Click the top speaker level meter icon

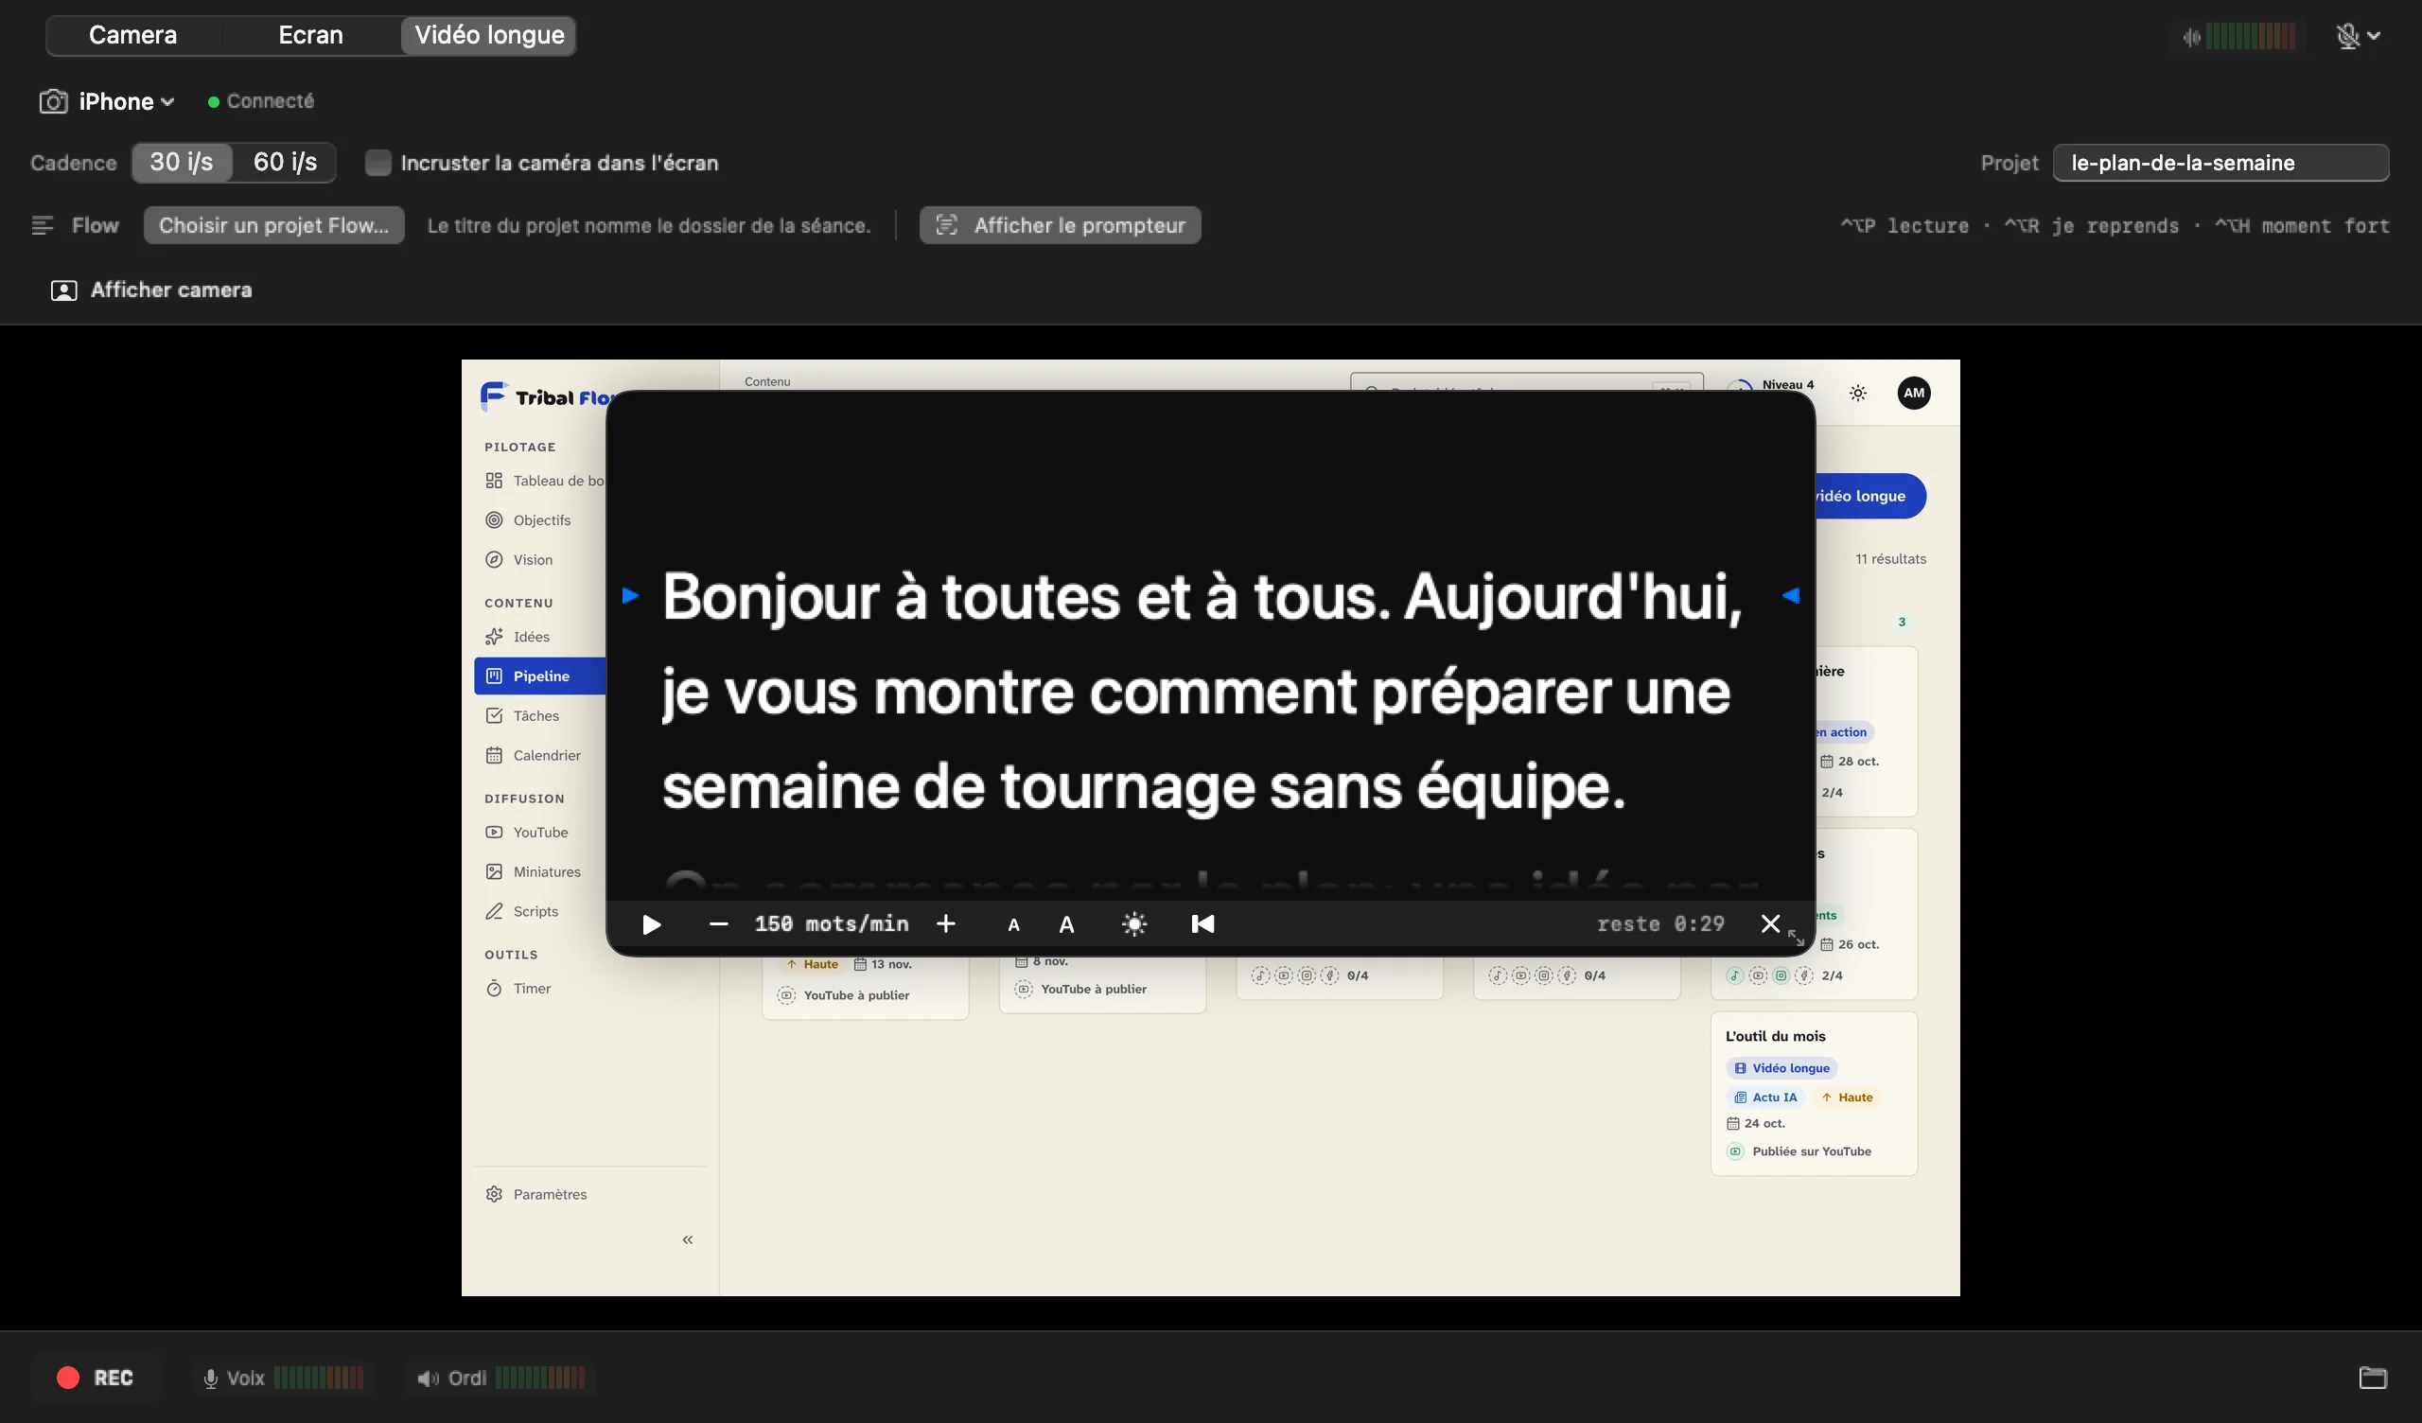pyautogui.click(x=2191, y=37)
